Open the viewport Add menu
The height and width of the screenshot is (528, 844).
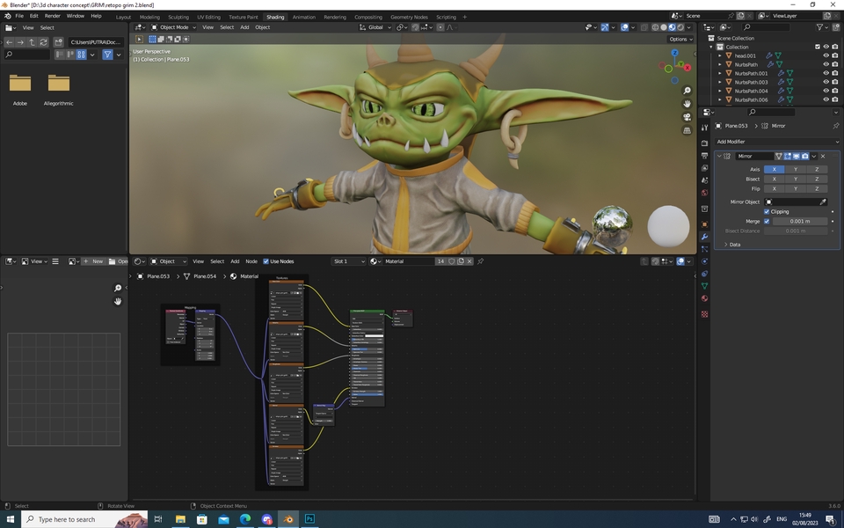244,27
